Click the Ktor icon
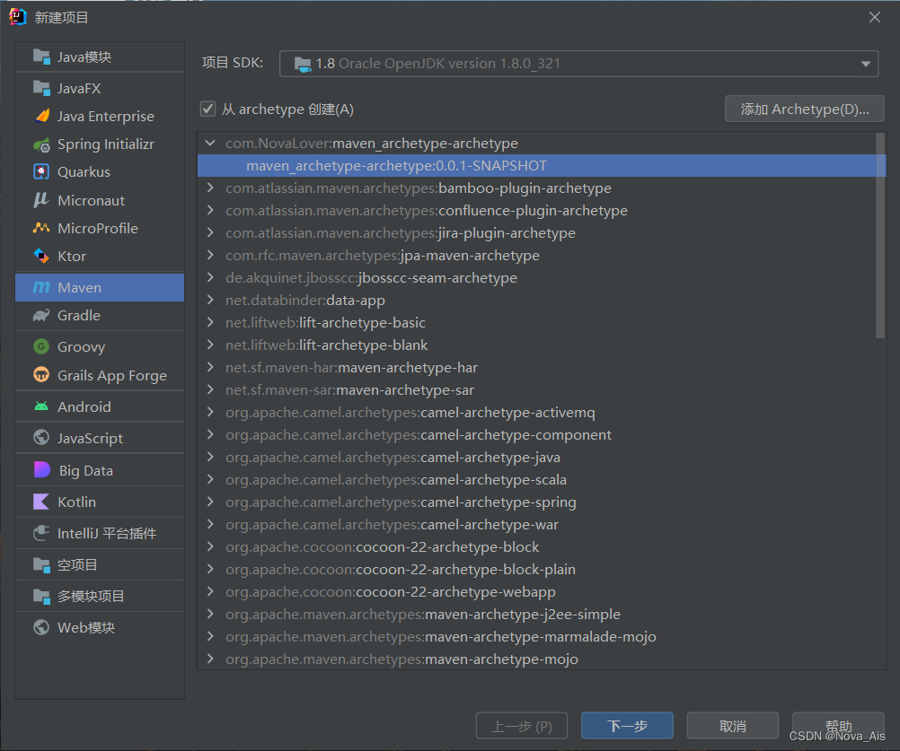Viewport: 900px width, 751px height. (x=41, y=256)
